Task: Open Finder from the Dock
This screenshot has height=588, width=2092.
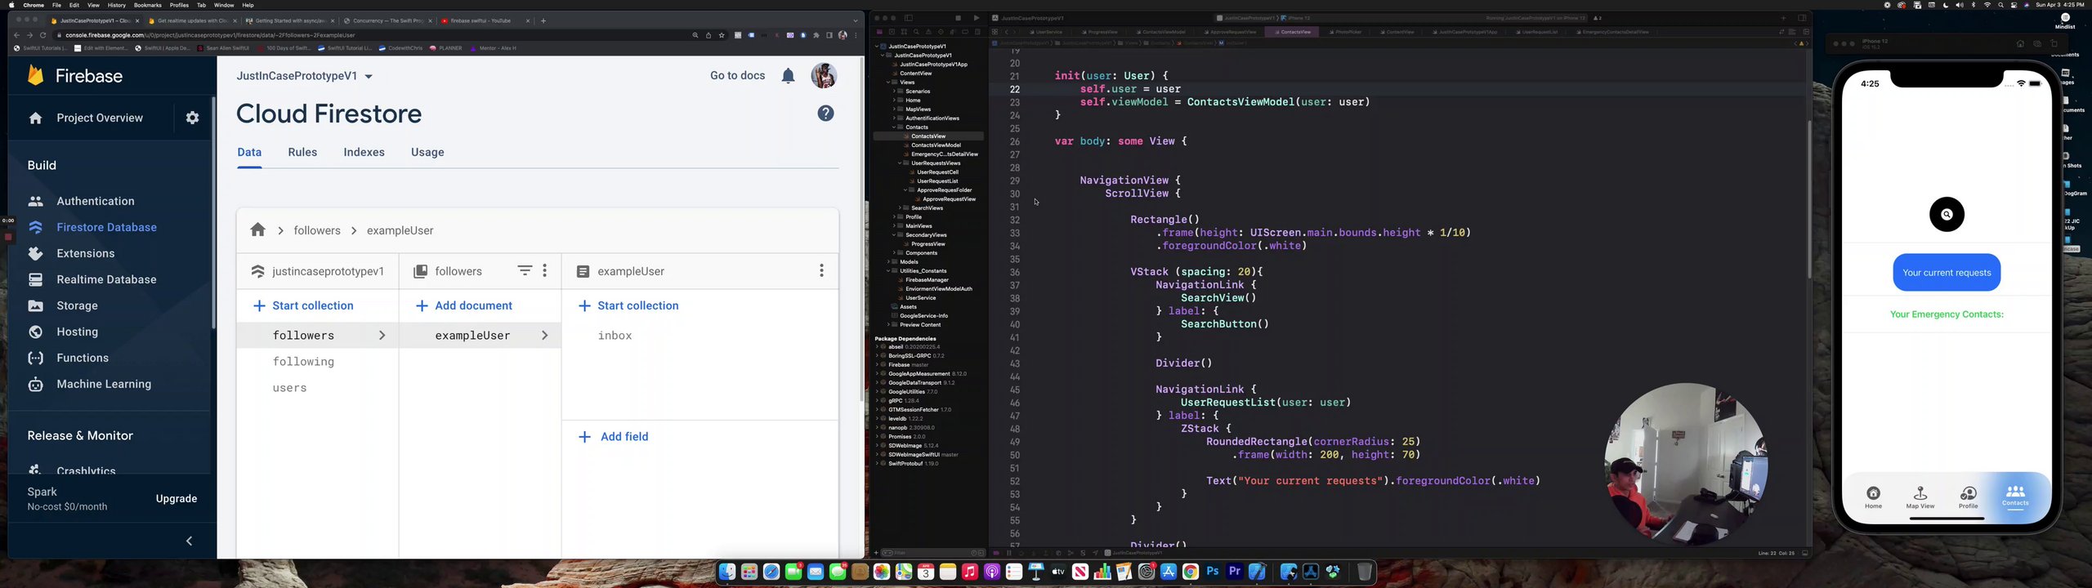Action: coord(727,572)
